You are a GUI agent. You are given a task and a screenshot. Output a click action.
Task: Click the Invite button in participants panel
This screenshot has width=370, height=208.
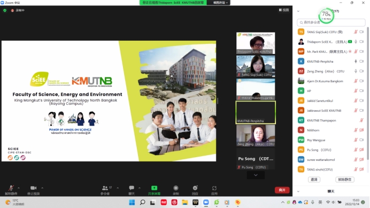(x=314, y=180)
